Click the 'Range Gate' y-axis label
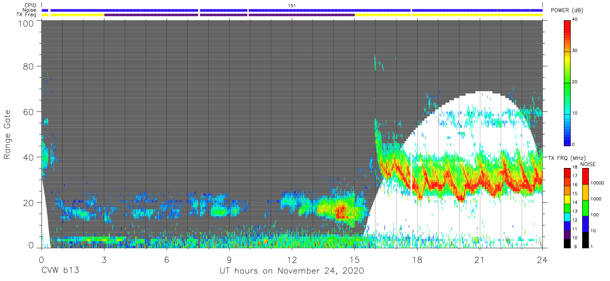Viewport: 610px width, 281px height. click(7, 135)
